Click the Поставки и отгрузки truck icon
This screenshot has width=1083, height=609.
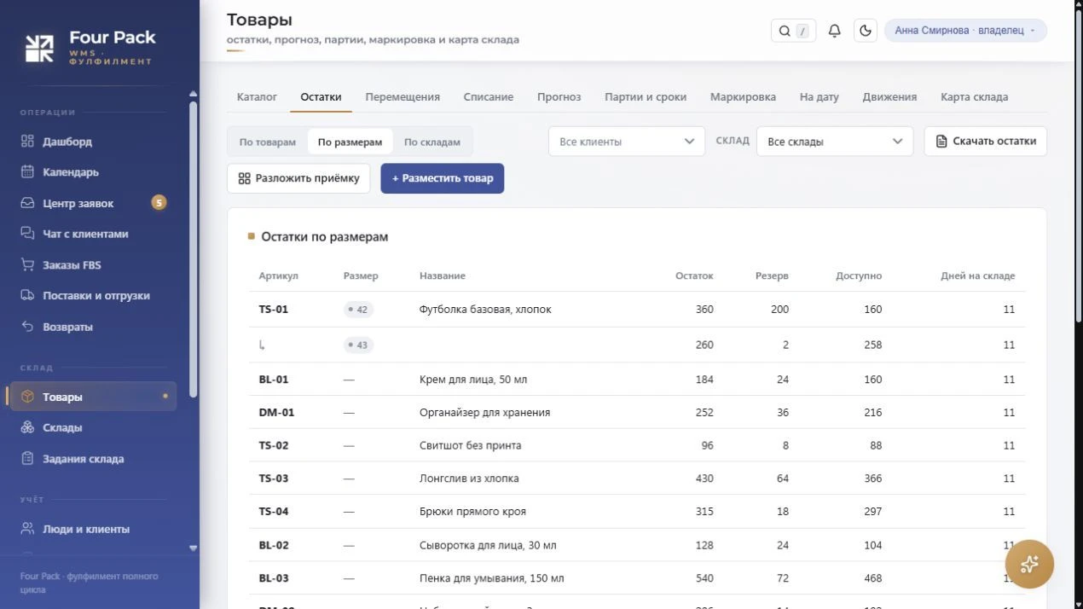pos(27,296)
